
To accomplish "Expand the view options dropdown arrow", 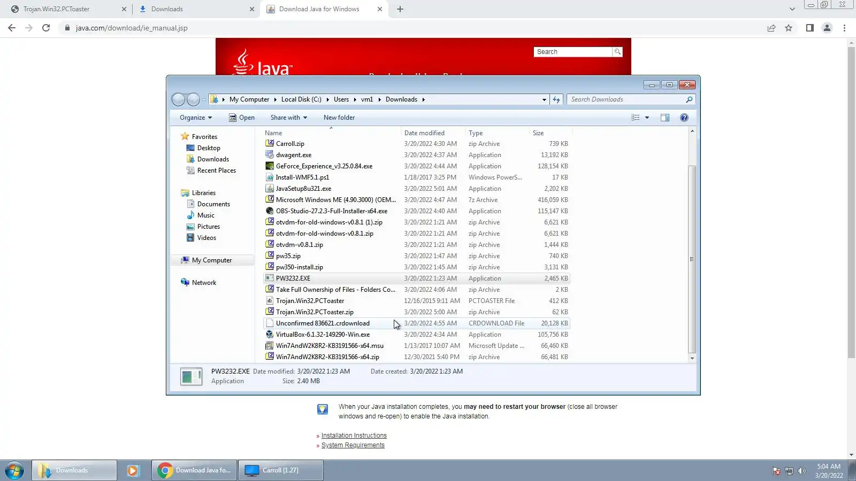I will coord(647,118).
